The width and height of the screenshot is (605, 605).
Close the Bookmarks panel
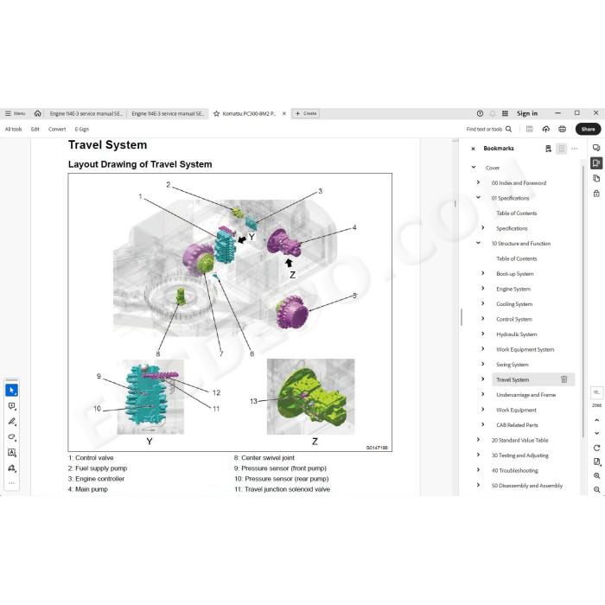tap(473, 149)
